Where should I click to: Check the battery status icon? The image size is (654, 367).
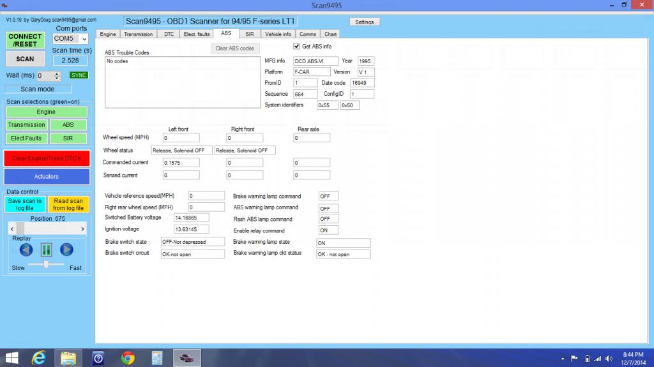pyautogui.click(x=588, y=359)
